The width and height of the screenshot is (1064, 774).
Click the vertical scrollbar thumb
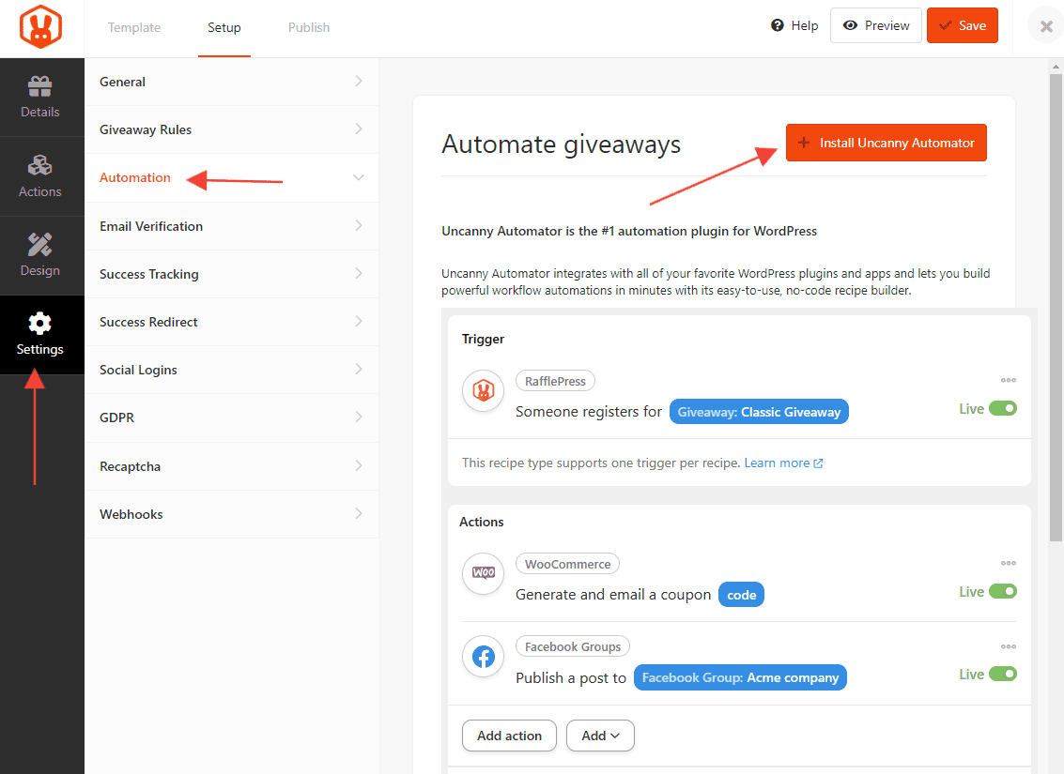point(1056,309)
